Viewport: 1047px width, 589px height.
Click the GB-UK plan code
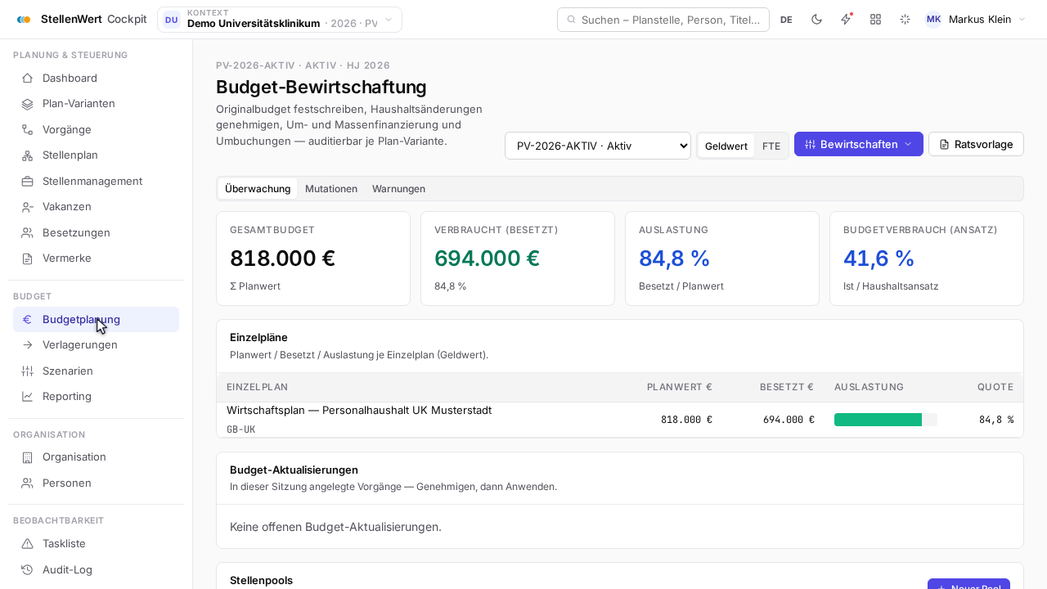coord(240,429)
